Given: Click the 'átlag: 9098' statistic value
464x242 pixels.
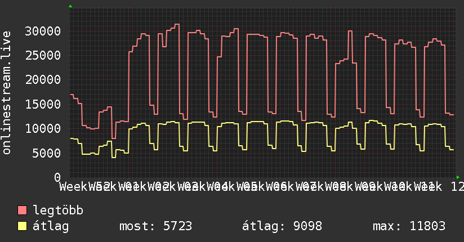Looking at the screenshot, I should point(282,226).
